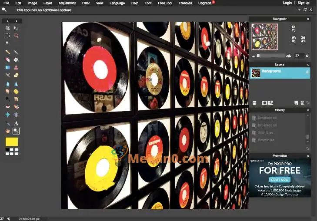
Task: Open layer styles
Action: click(271, 103)
